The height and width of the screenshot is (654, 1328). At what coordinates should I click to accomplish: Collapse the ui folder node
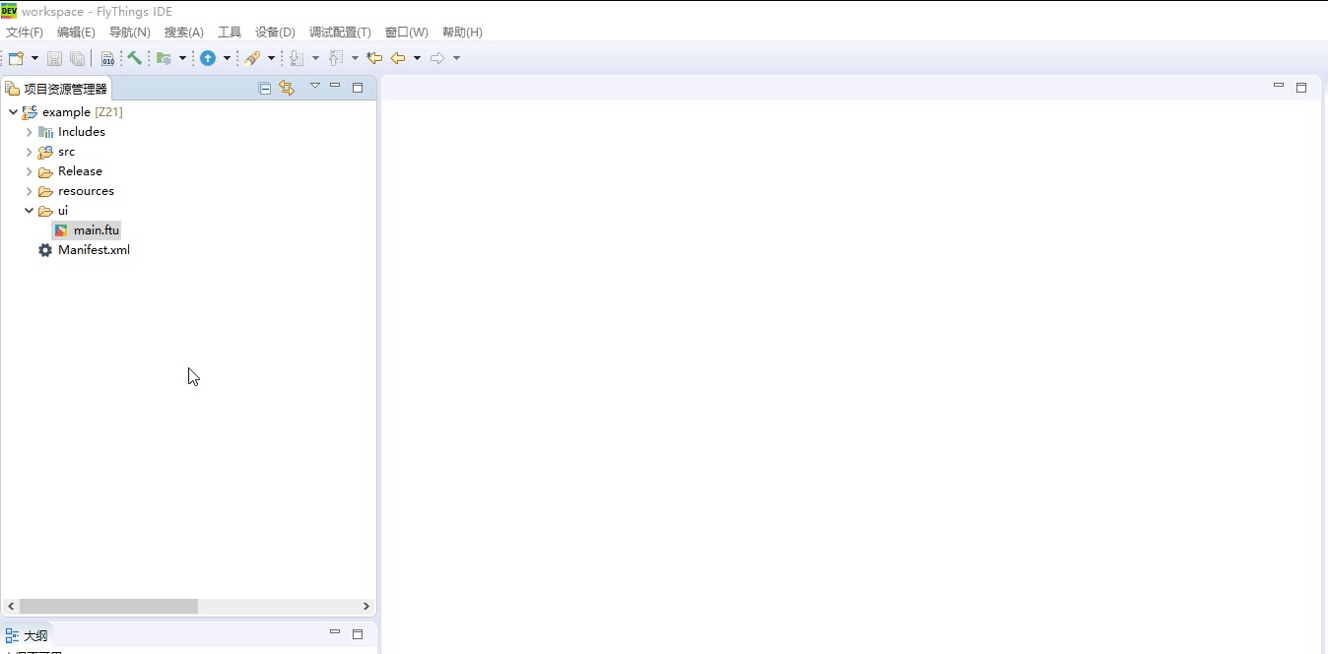click(x=29, y=211)
